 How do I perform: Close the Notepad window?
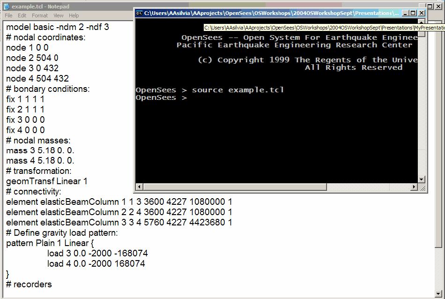click(438, 6)
